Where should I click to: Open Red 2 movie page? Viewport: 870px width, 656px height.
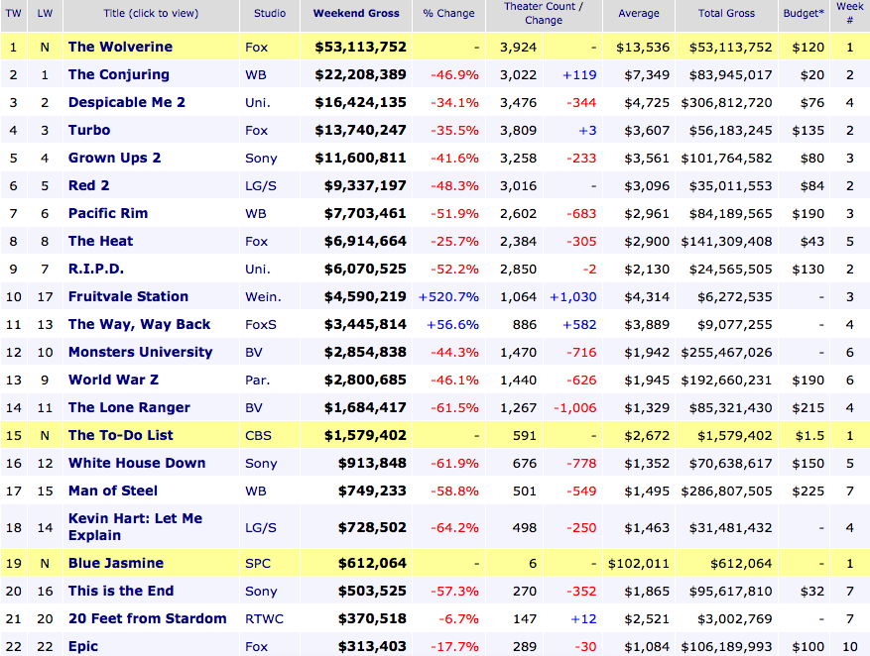point(88,185)
